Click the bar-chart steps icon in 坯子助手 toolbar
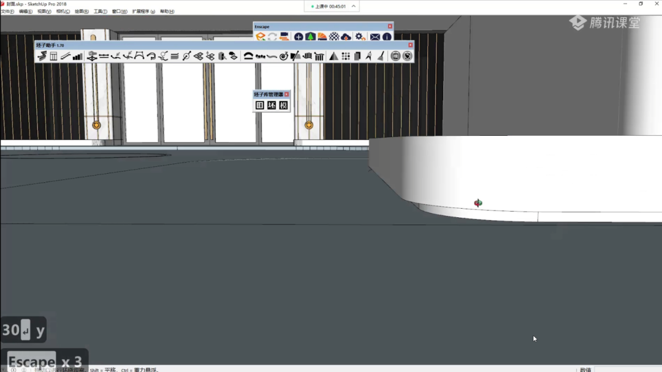The width and height of the screenshot is (662, 372). coord(77,56)
